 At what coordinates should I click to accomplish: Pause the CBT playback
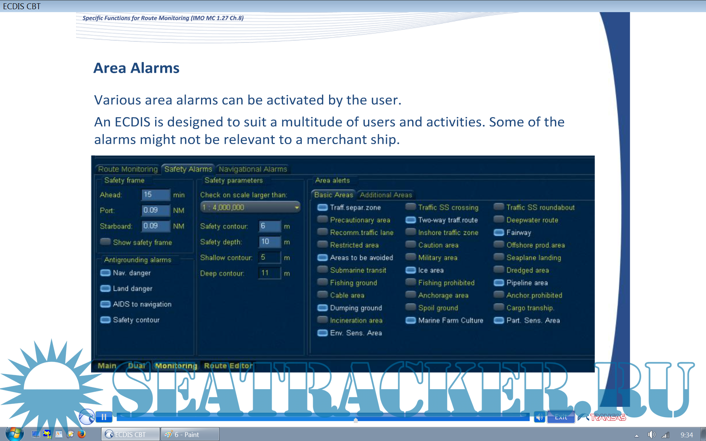(x=104, y=417)
